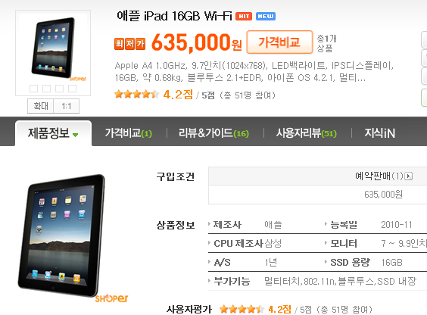The image size is (427, 315).
Task: Click the 예약판매 arrow icon
Action: pos(409,176)
